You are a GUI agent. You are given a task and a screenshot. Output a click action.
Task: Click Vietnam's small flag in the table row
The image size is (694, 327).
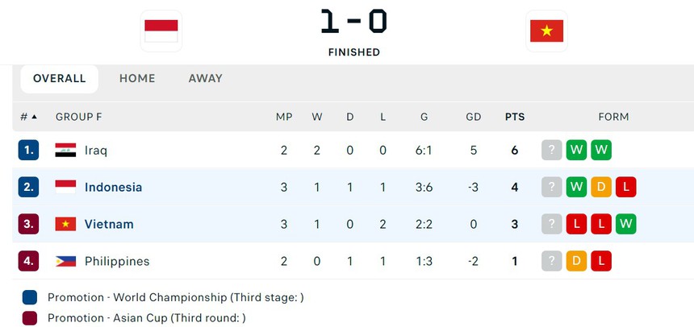[x=65, y=224]
